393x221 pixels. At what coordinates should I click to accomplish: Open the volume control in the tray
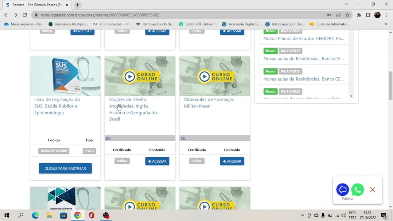pyautogui.click(x=344, y=215)
